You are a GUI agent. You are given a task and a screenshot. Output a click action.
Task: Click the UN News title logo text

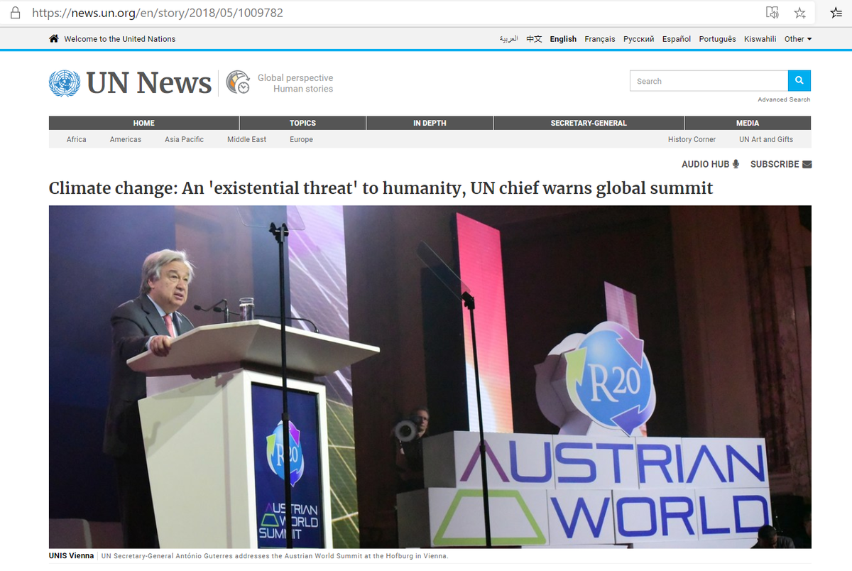coord(149,83)
